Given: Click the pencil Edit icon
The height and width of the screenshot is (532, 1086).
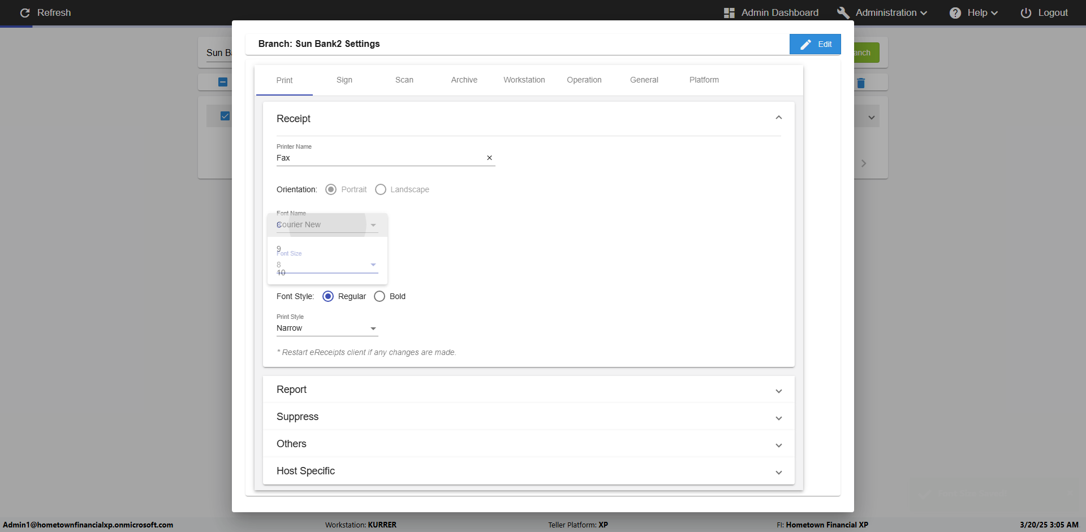Looking at the screenshot, I should coord(806,45).
